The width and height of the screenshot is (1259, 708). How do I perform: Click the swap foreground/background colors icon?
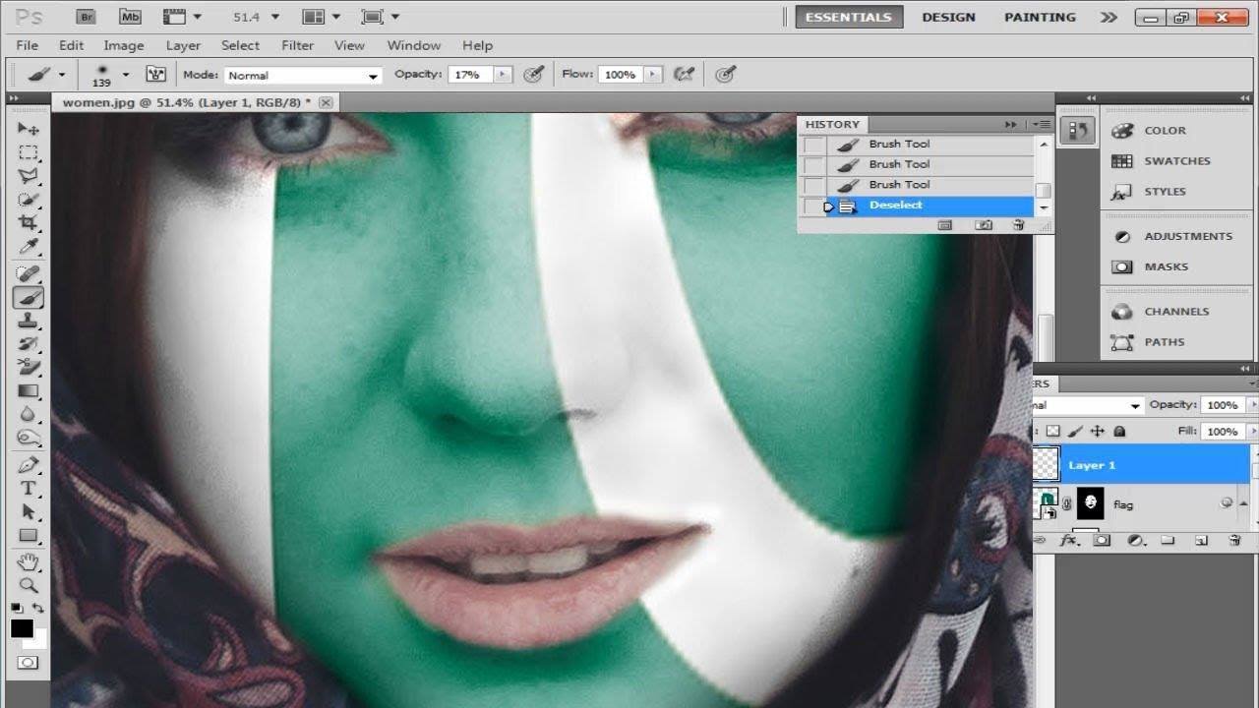point(37,610)
